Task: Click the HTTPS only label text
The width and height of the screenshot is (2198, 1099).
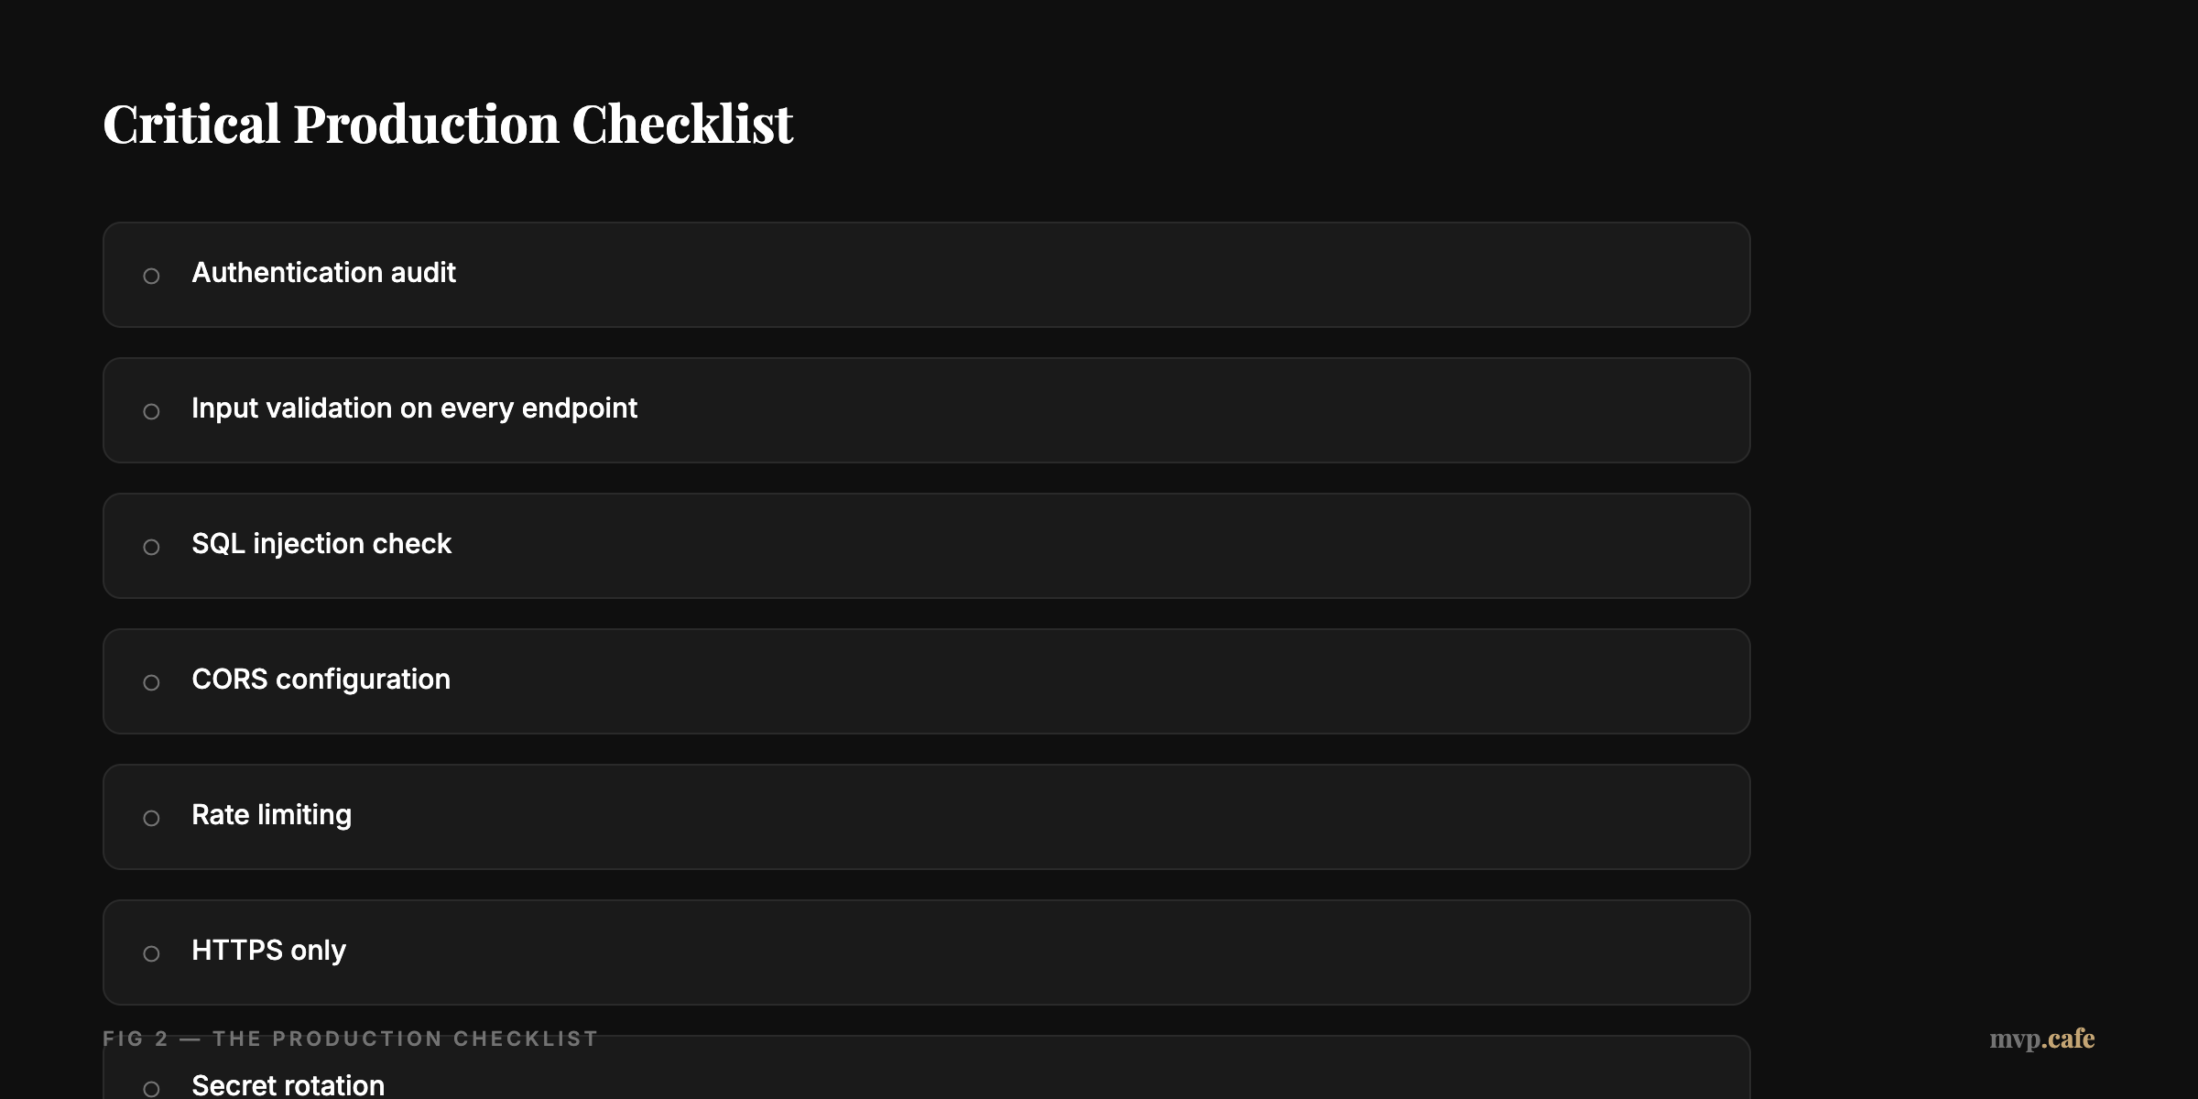Action: pyautogui.click(x=268, y=951)
